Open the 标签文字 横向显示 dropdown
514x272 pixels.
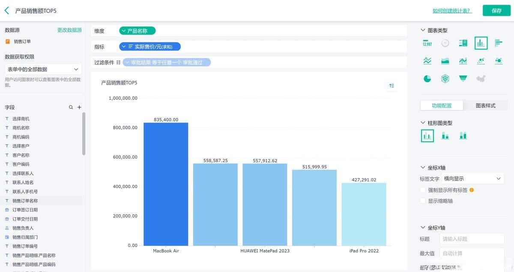coord(472,178)
